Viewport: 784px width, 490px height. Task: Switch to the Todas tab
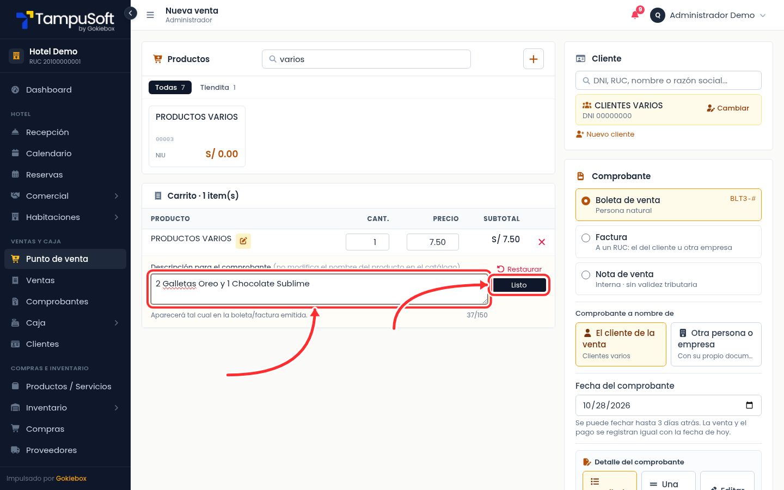(170, 87)
